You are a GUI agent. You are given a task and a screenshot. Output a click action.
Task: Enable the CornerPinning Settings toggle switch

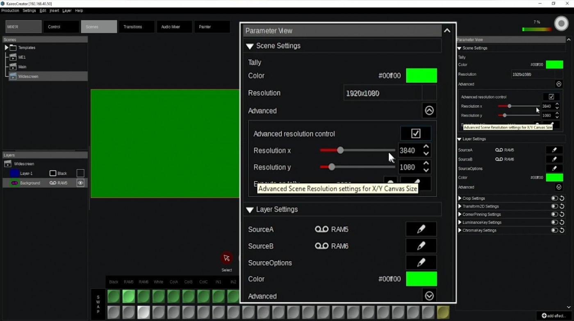(554, 214)
